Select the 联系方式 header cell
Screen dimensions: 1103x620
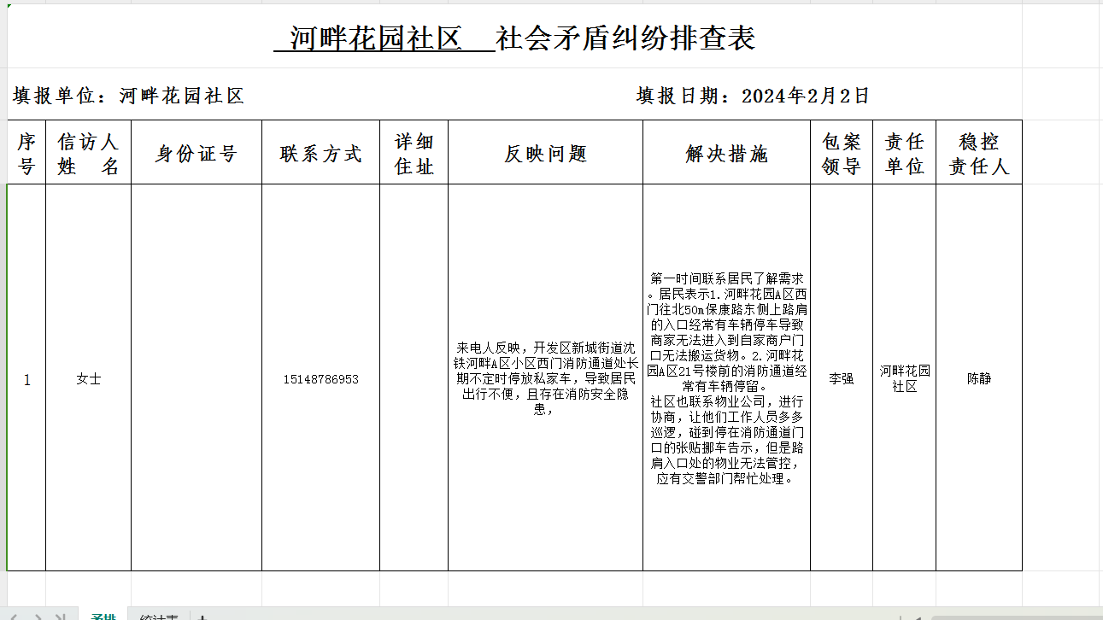point(321,153)
